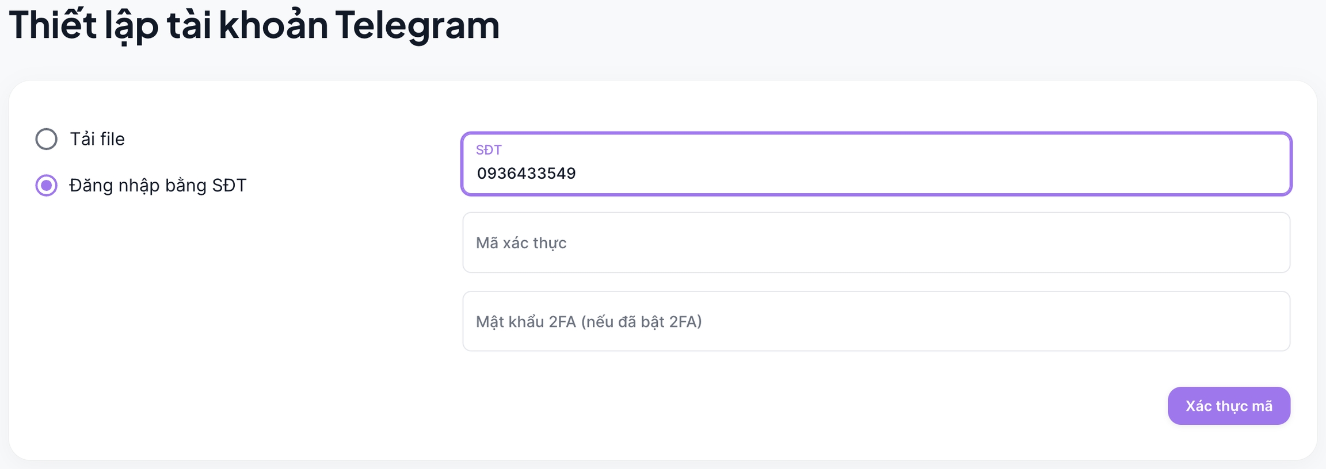Click the small purple "SĐT" floating label
Image resolution: width=1326 pixels, height=469 pixels.
tap(489, 150)
